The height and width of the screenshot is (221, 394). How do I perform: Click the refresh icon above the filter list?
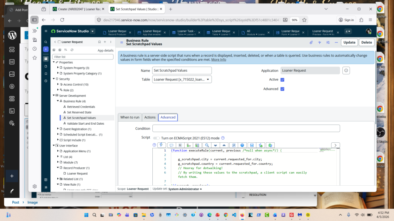(x=72, y=50)
